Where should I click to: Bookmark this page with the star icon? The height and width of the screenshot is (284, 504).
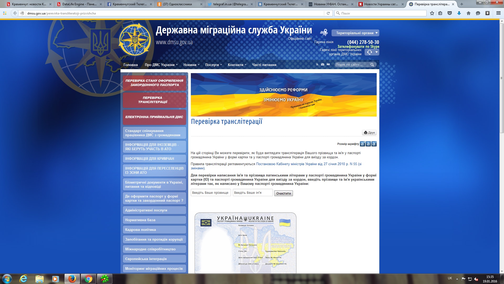432,13
